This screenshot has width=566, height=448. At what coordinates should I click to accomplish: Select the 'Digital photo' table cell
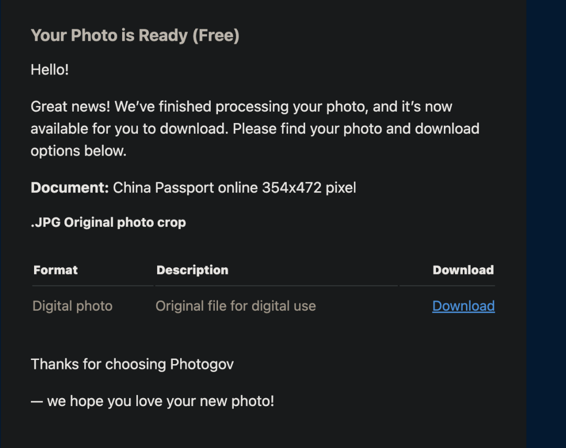(x=72, y=306)
